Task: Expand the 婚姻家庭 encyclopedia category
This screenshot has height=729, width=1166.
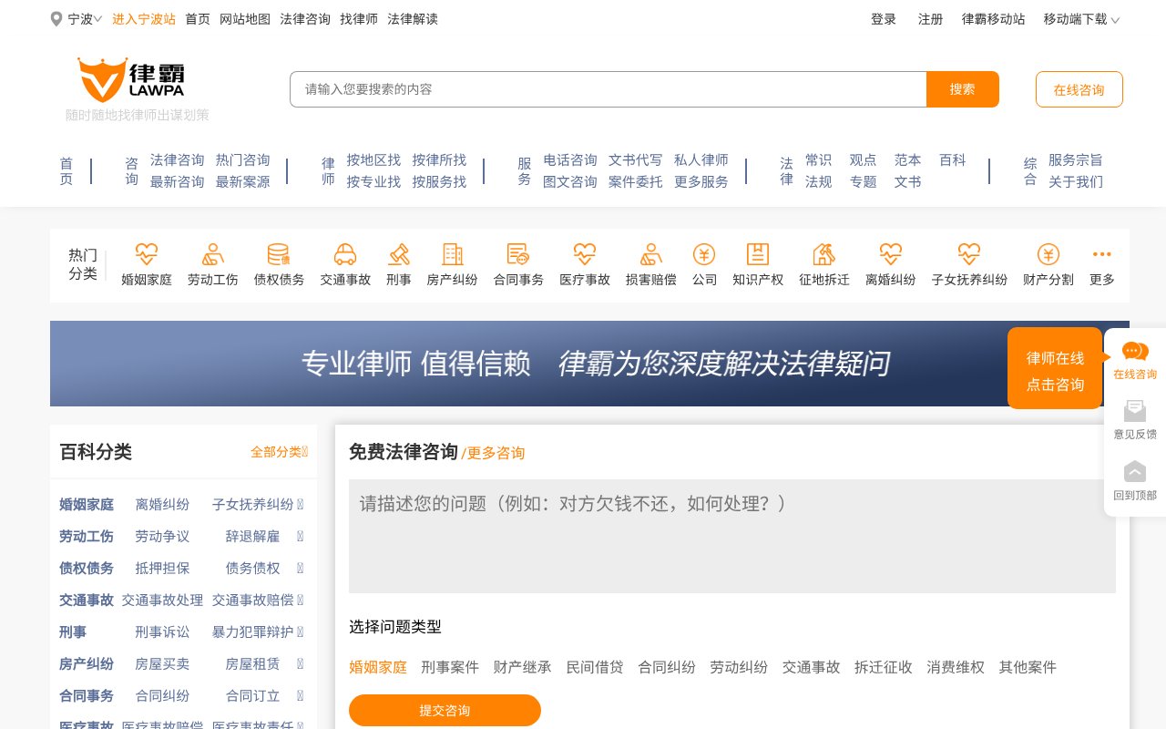Action: coord(86,504)
